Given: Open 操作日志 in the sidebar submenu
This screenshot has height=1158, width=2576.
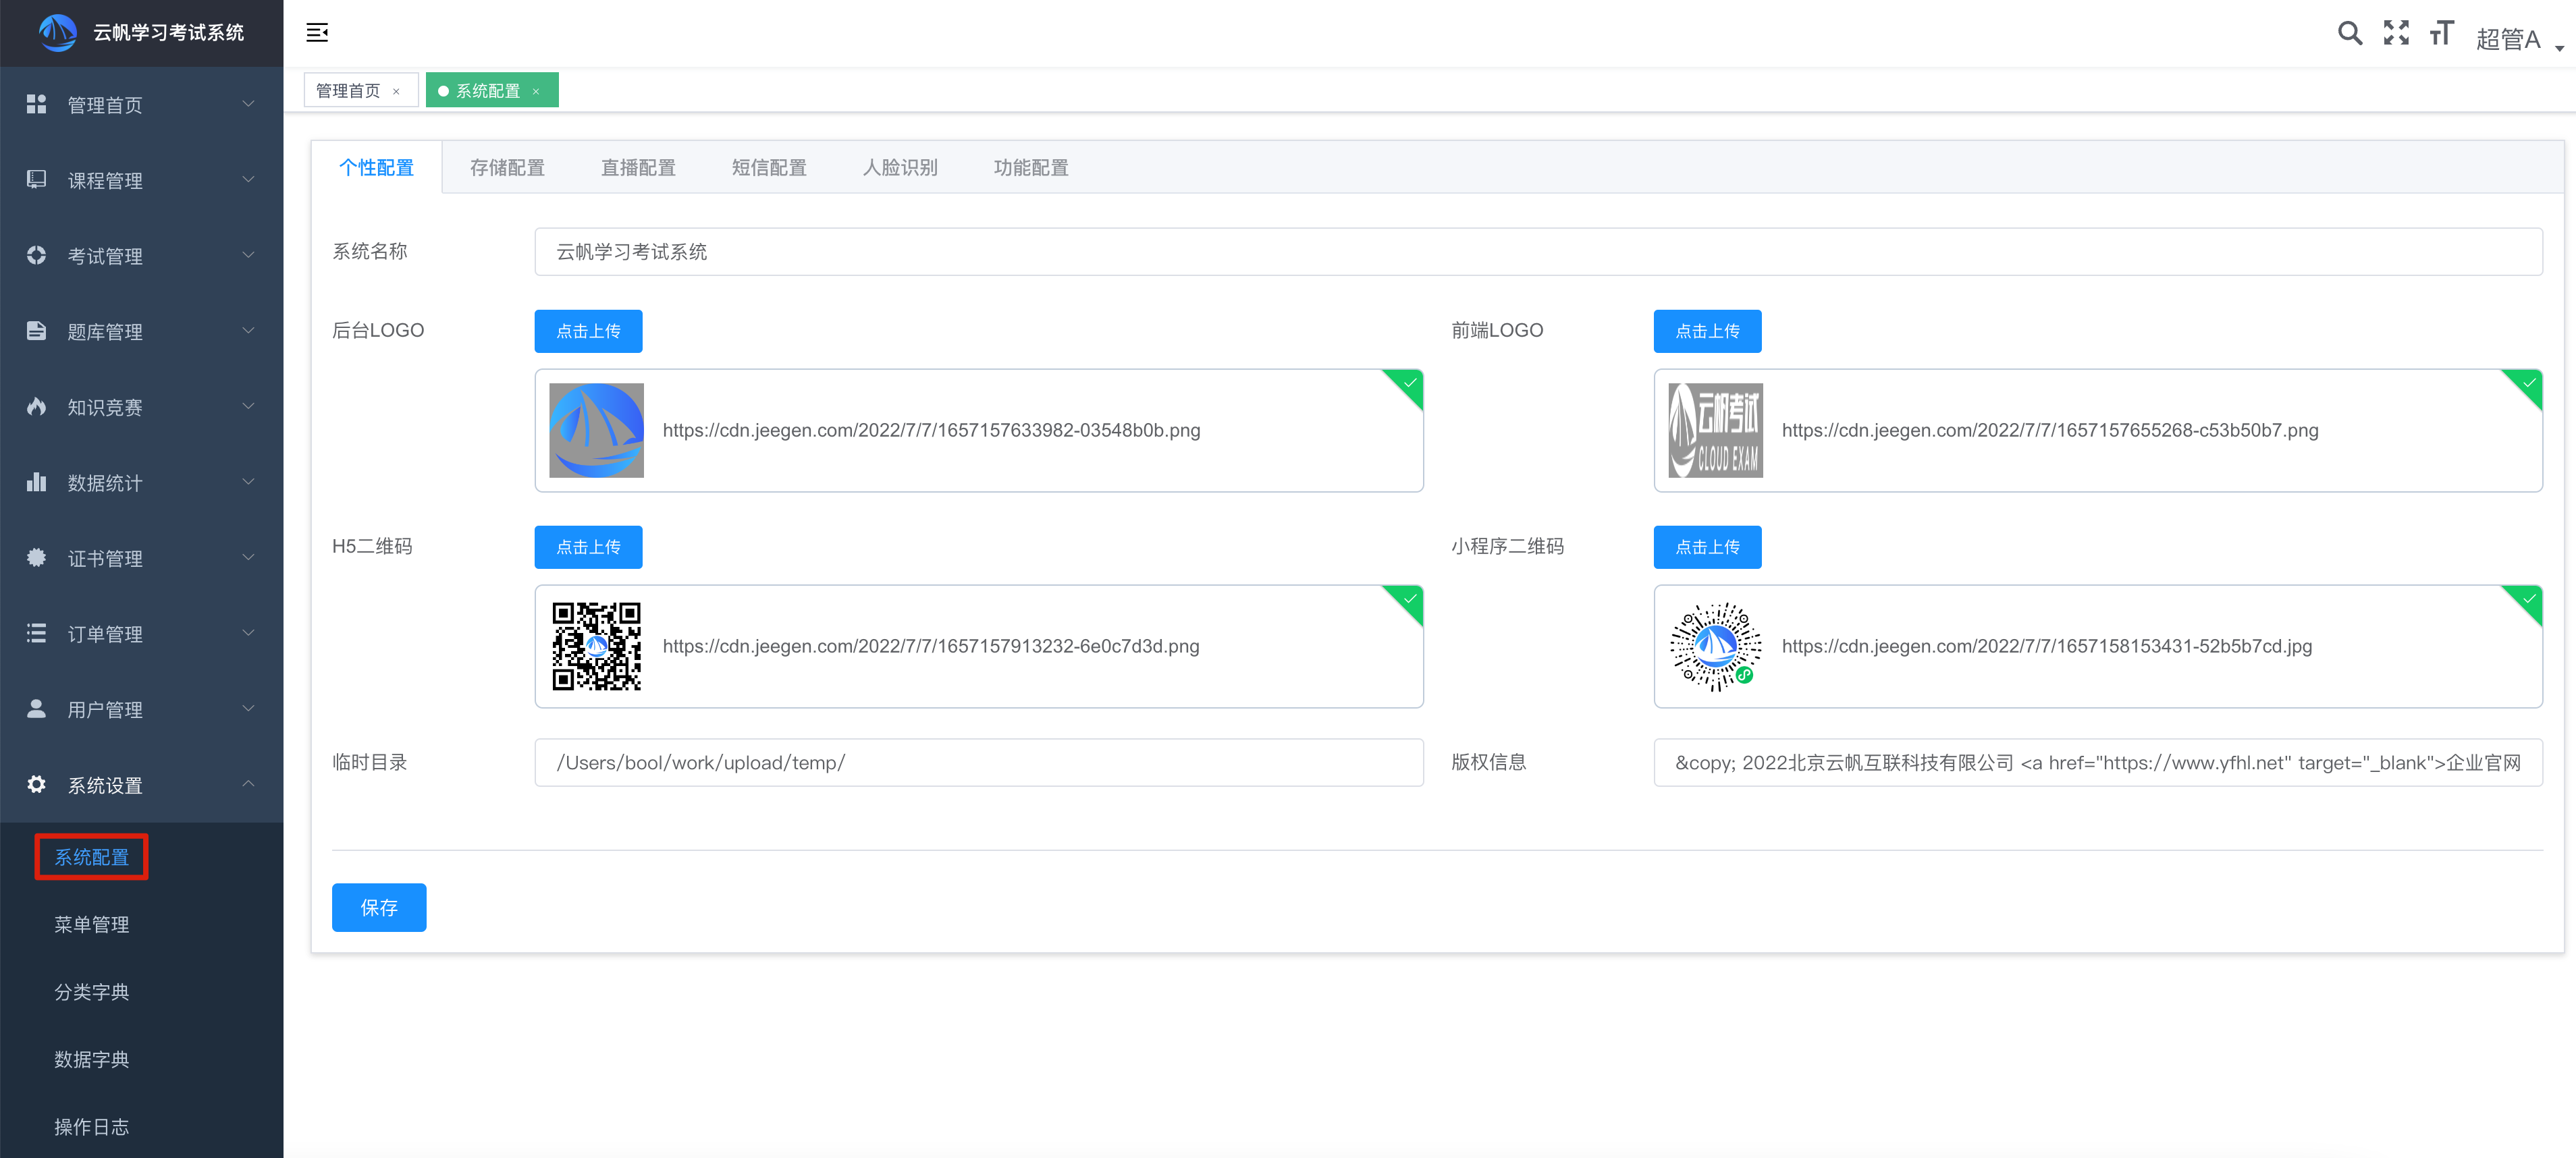Looking at the screenshot, I should point(91,1127).
